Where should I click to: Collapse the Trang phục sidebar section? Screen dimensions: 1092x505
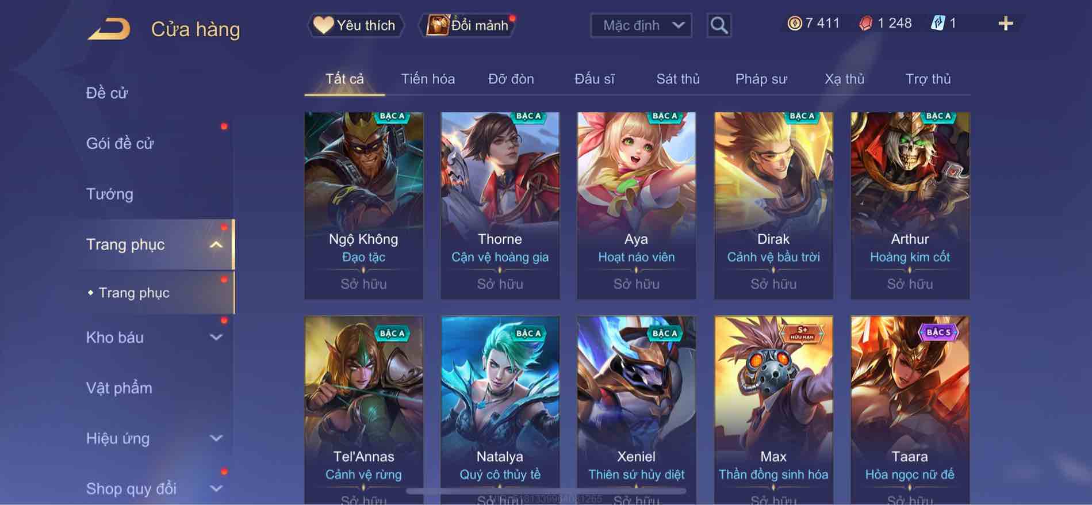pos(216,244)
